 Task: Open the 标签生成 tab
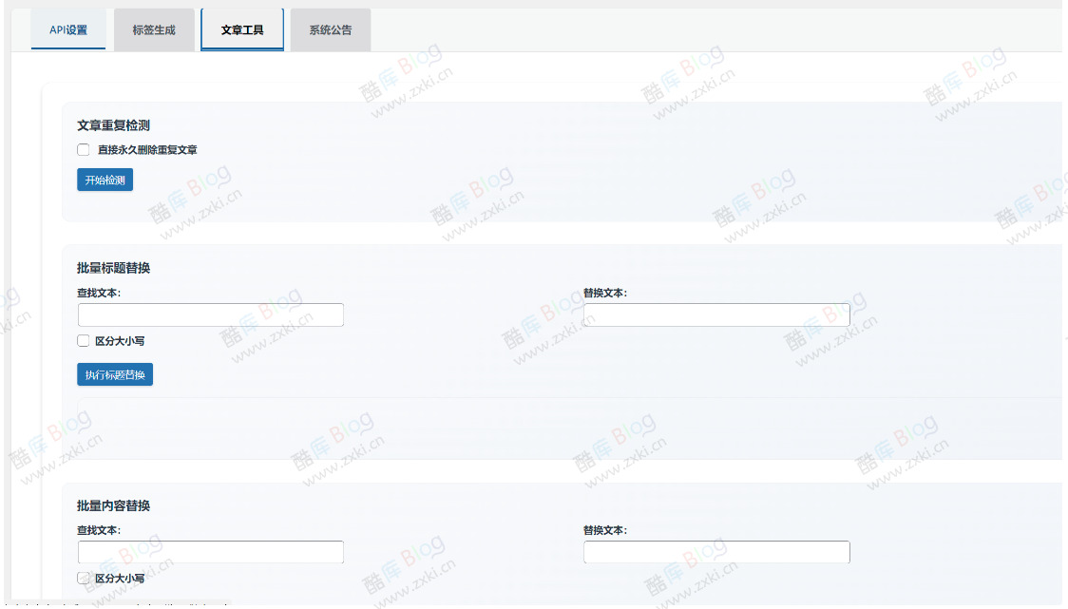154,29
